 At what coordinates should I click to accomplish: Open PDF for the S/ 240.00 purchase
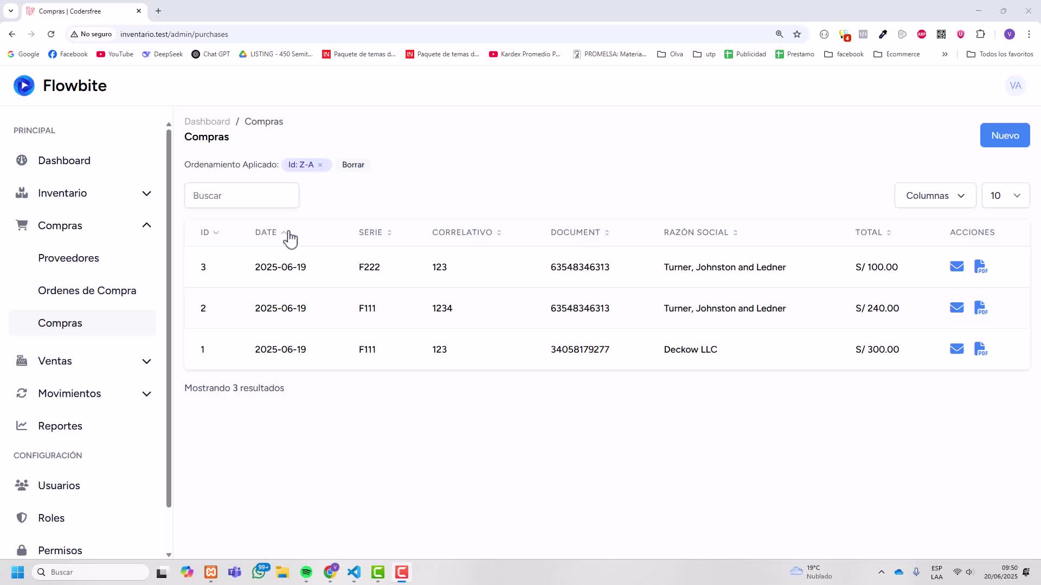coord(981,308)
